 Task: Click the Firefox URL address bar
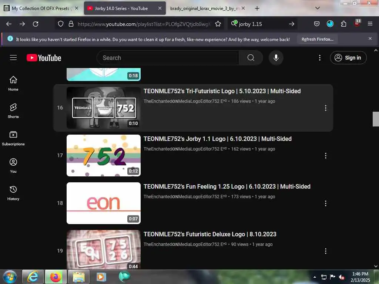pyautogui.click(x=144, y=24)
